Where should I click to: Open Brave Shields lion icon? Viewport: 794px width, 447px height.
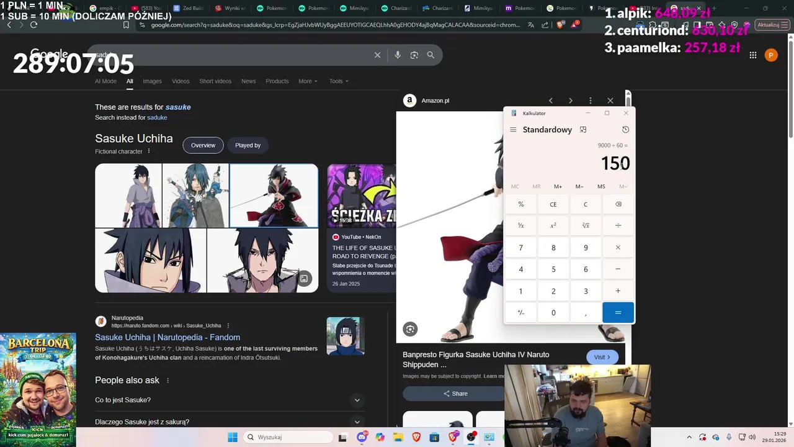560,25
